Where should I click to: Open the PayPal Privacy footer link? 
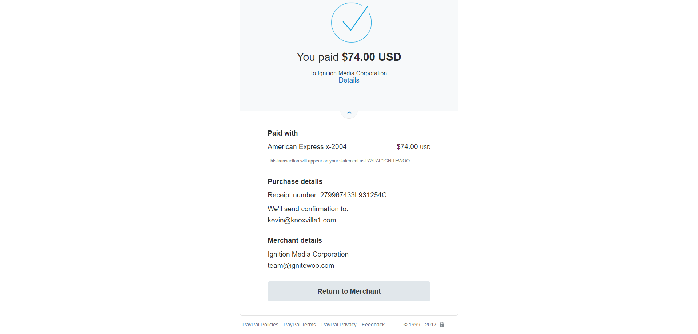coord(339,325)
